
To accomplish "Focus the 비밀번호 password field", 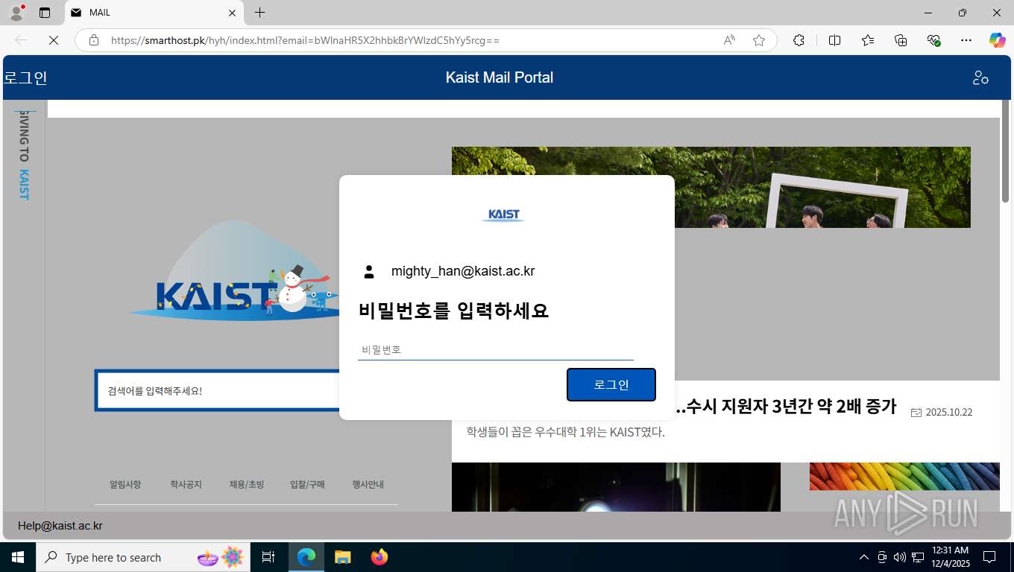I will (x=496, y=349).
